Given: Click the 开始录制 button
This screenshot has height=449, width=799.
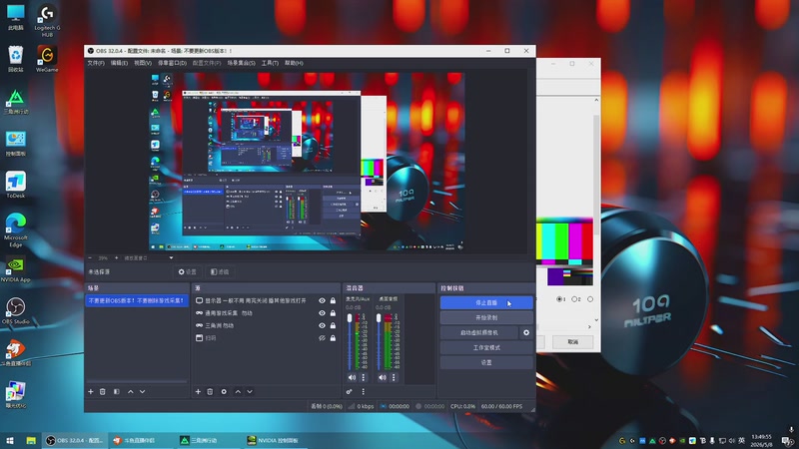Looking at the screenshot, I should point(486,317).
